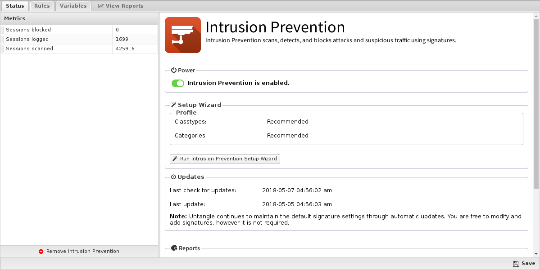Click the Power section icon
540x270 pixels.
[174, 70]
